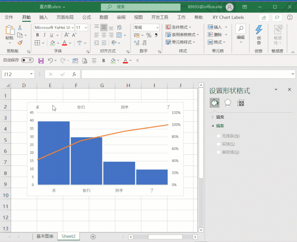Viewport: 297px width, 242px height.
Task: Click the Increase Indent icon
Action: pyautogui.click(x=104, y=43)
